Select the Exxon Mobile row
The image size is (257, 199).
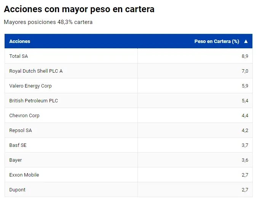(x=24, y=175)
